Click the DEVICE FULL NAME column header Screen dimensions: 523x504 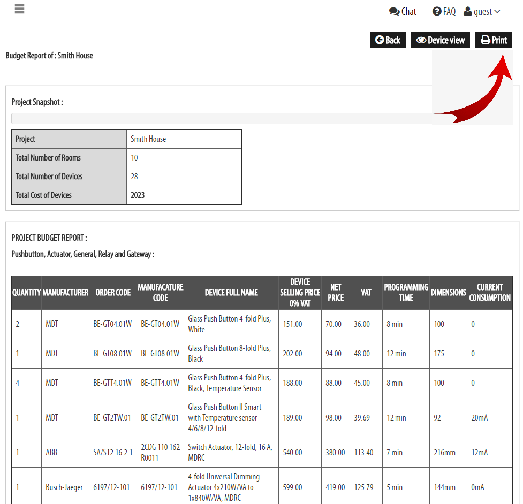click(231, 293)
